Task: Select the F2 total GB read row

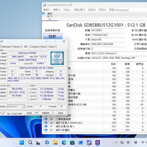Action: pyautogui.click(x=94, y=130)
